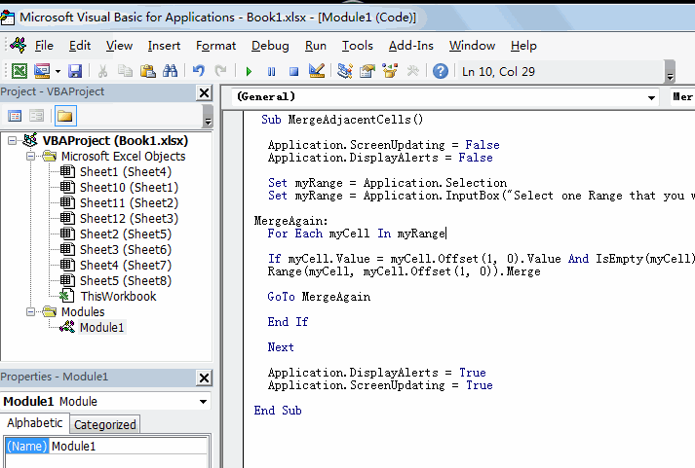The image size is (695, 468).
Task: Open the Module1 properties object dropdown
Action: point(203,401)
